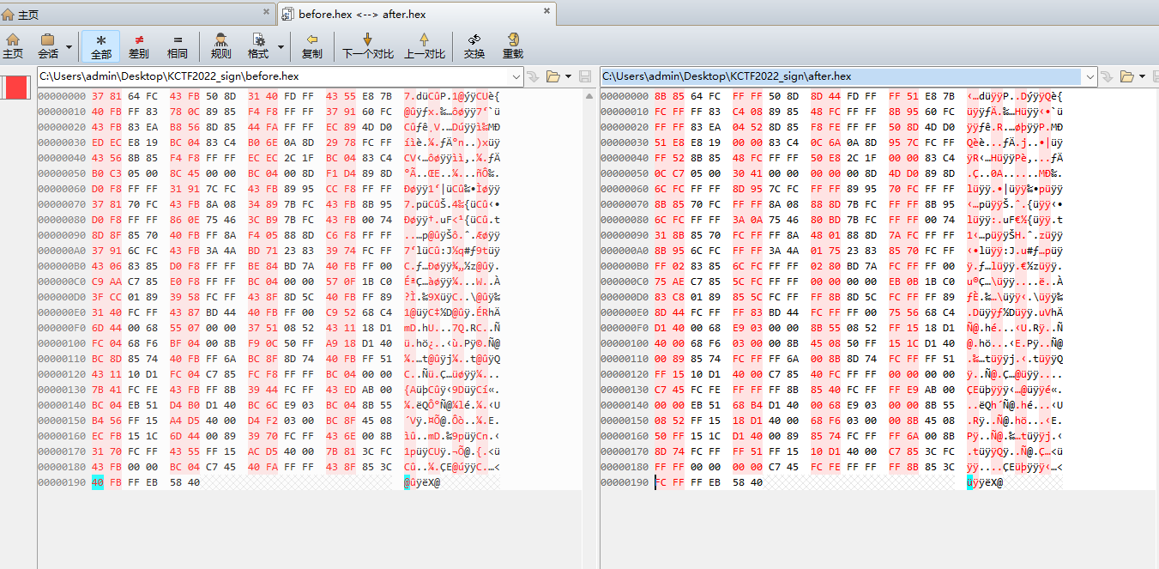Open the 会话 (Session) briefcase icon
The image size is (1159, 569).
48,46
